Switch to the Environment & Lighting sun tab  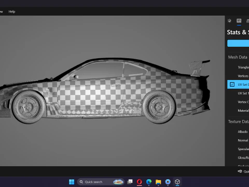[x=229, y=21]
